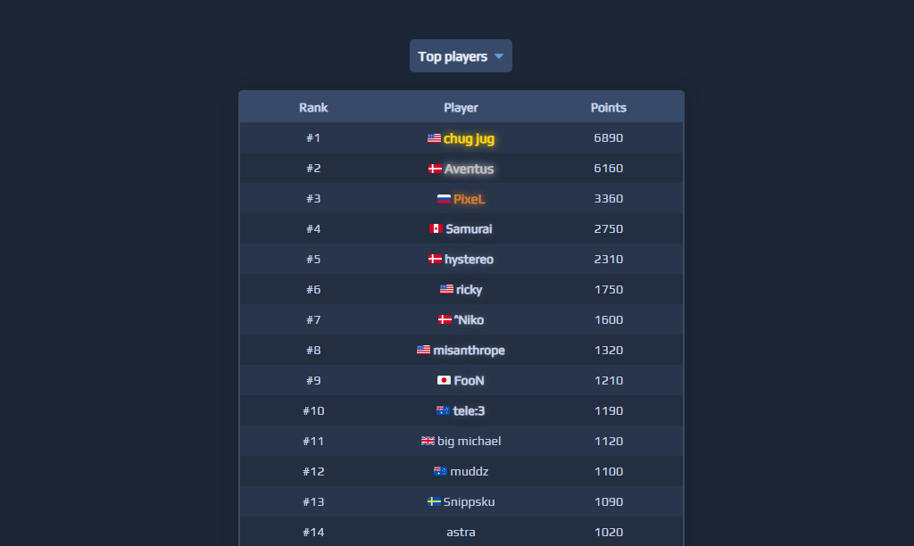Click the Japanese flag next to FooN
Image resolution: width=914 pixels, height=546 pixels.
tap(444, 380)
